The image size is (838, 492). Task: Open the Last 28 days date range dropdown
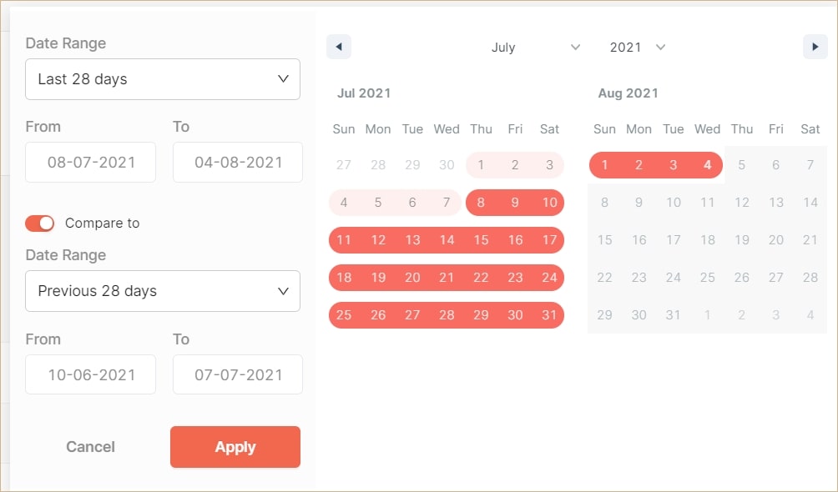pos(163,78)
